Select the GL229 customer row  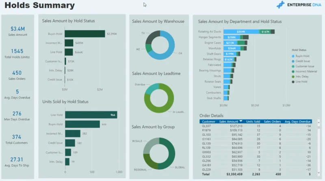(x=256, y=170)
